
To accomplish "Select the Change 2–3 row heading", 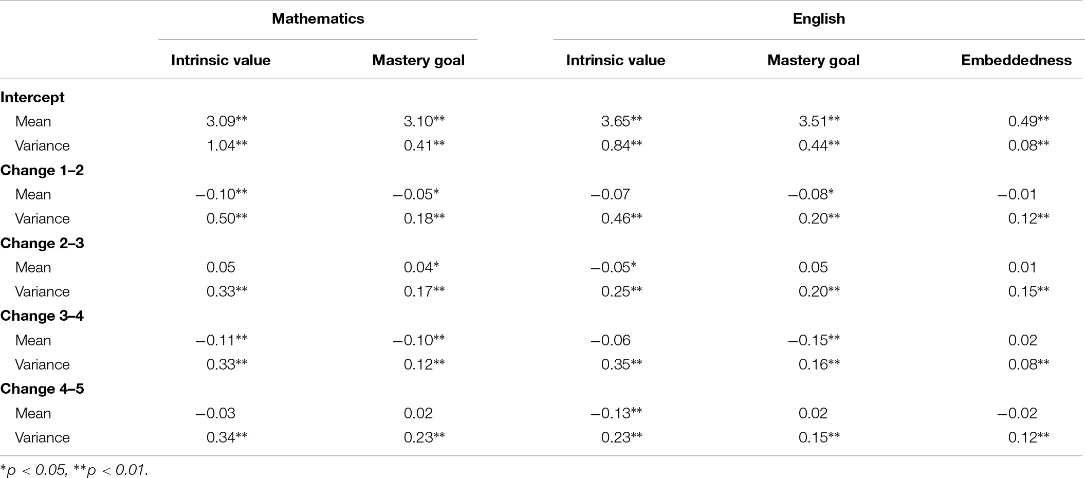I will (x=42, y=243).
